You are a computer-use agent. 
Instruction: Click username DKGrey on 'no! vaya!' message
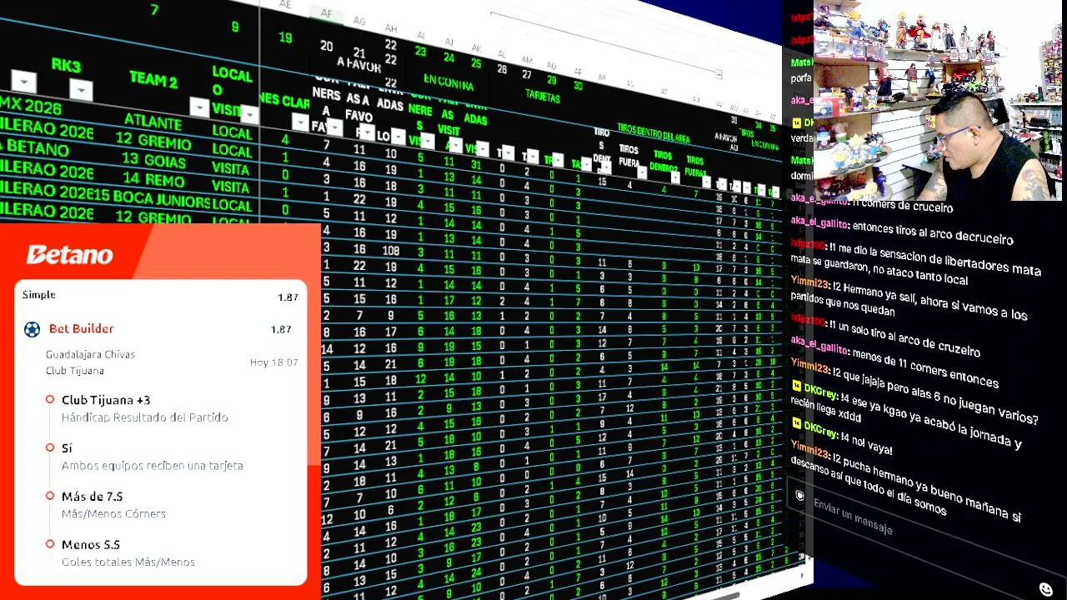coord(820,430)
